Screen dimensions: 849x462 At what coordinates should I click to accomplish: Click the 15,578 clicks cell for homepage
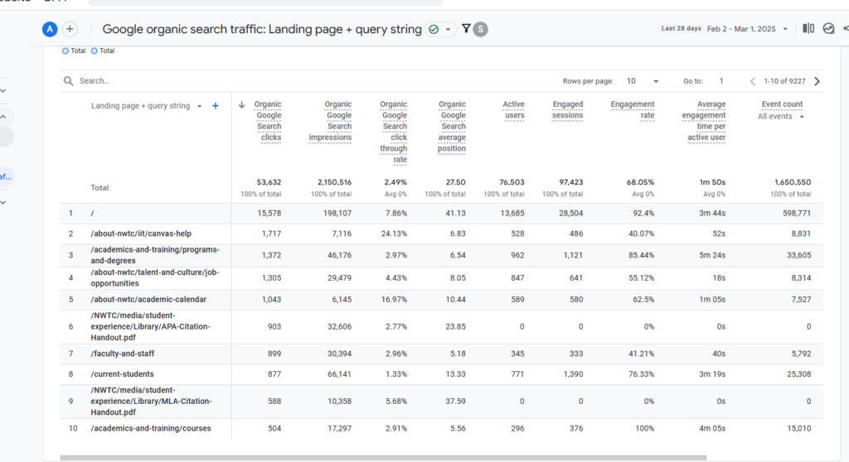point(269,213)
